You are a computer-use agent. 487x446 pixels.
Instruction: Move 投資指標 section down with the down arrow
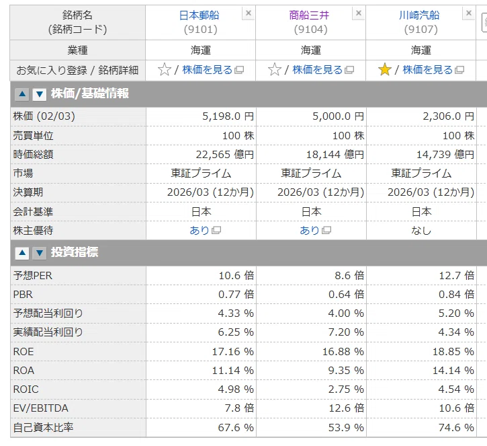(40, 253)
